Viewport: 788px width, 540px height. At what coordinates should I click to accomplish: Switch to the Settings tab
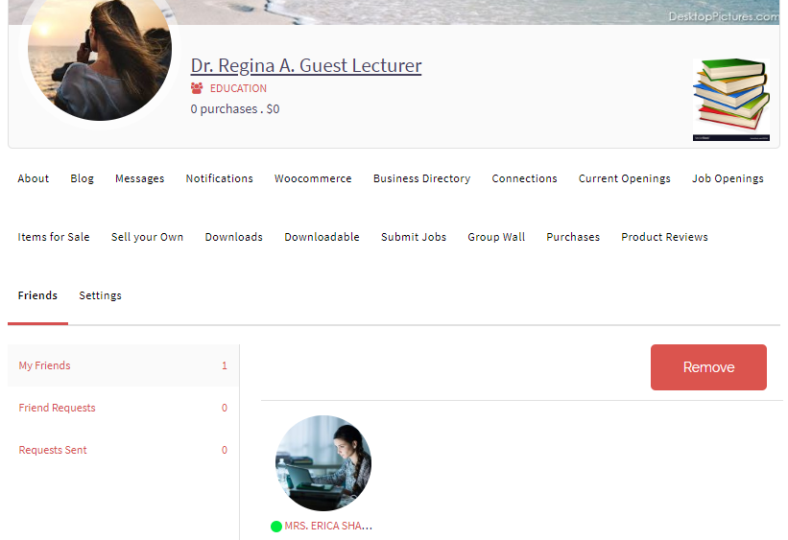coord(100,295)
